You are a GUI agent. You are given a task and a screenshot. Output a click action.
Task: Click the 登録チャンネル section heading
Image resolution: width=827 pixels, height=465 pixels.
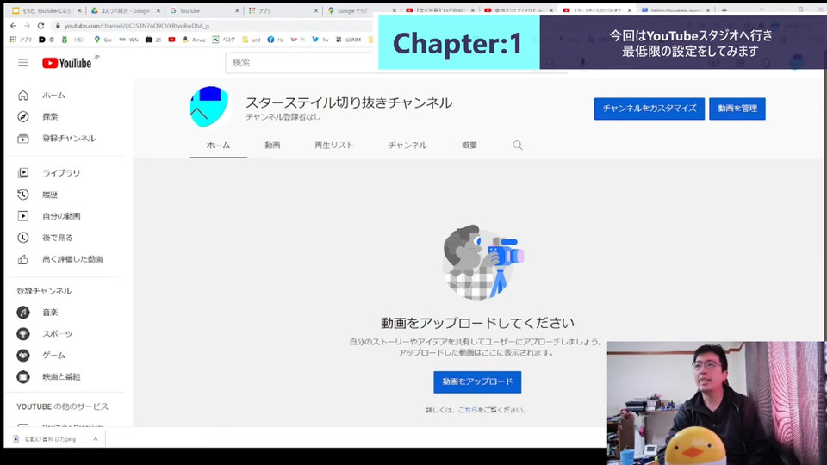click(44, 291)
